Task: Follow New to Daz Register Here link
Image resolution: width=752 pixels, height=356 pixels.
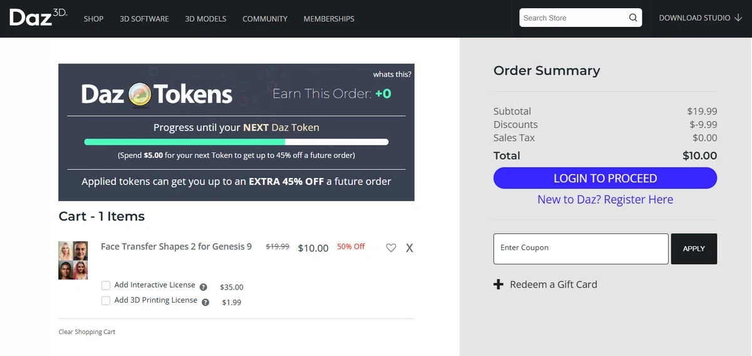Action: click(x=605, y=199)
